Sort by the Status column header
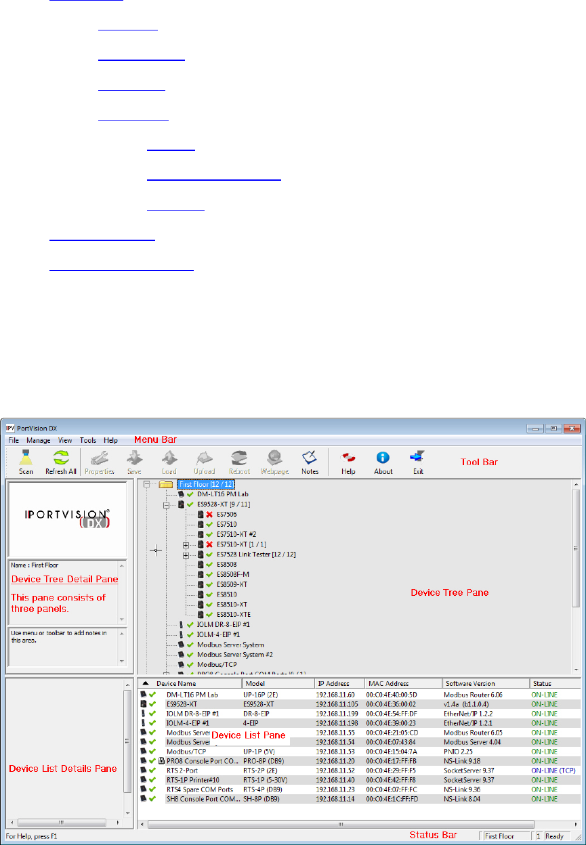 coord(556,683)
